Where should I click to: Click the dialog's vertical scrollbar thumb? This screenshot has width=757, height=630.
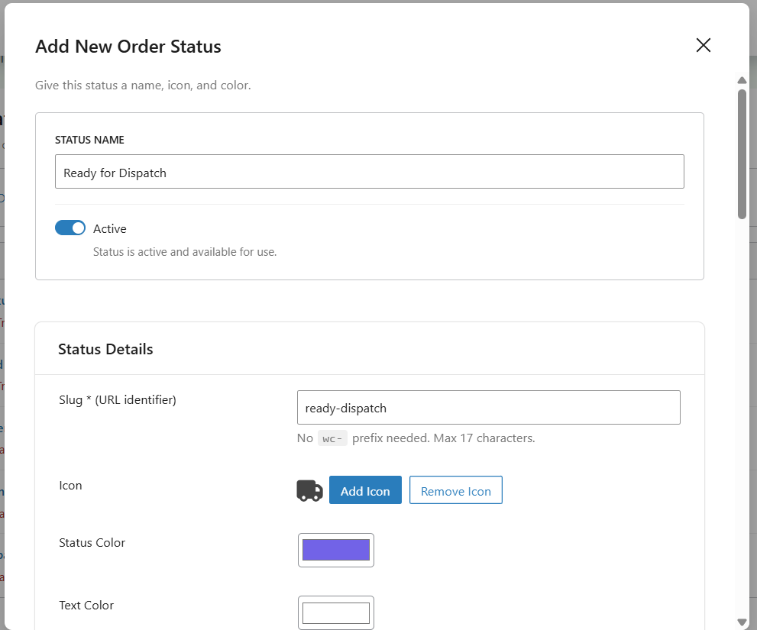(x=742, y=153)
